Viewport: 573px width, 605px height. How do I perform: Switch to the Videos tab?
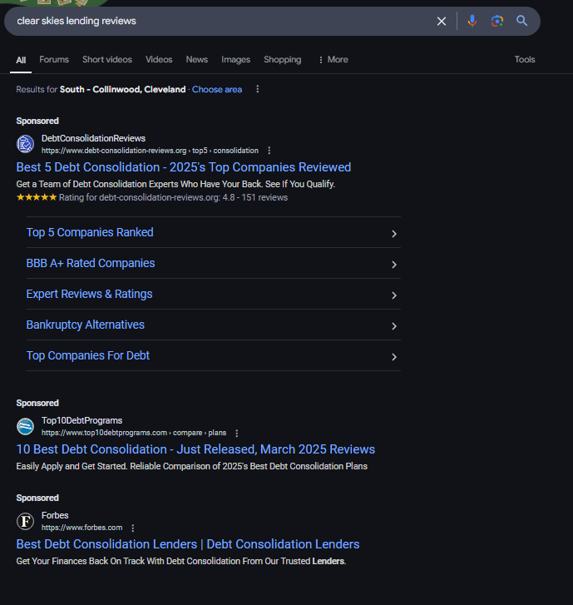click(x=159, y=59)
